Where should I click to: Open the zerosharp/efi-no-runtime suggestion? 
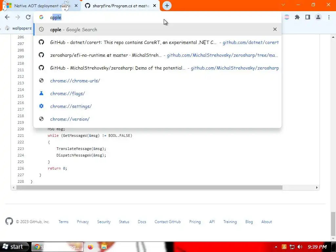157,55
